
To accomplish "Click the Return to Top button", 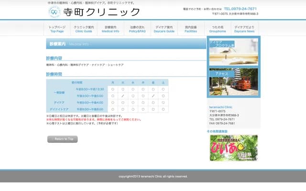I will [x=62, y=139].
